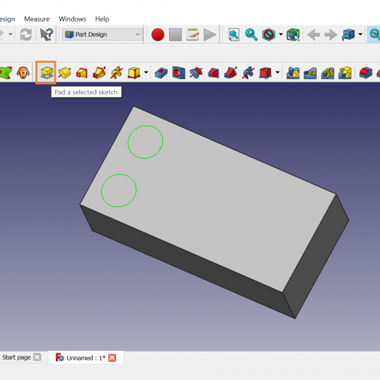Image resolution: width=380 pixels, height=380 pixels.
Task: Click the Pad selected sketch tool
Action: tap(46, 73)
